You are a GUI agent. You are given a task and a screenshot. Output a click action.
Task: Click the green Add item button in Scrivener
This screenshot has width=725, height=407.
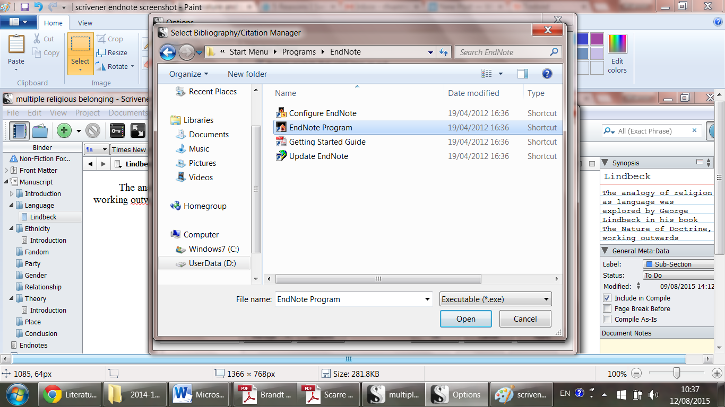coord(64,130)
